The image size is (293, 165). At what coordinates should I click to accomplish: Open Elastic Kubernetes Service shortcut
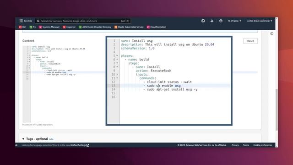[x=129, y=27]
